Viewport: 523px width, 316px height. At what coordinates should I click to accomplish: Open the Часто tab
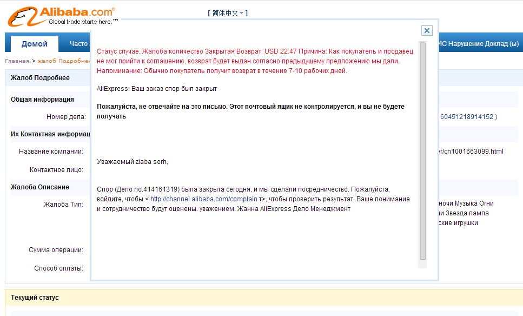(x=79, y=44)
